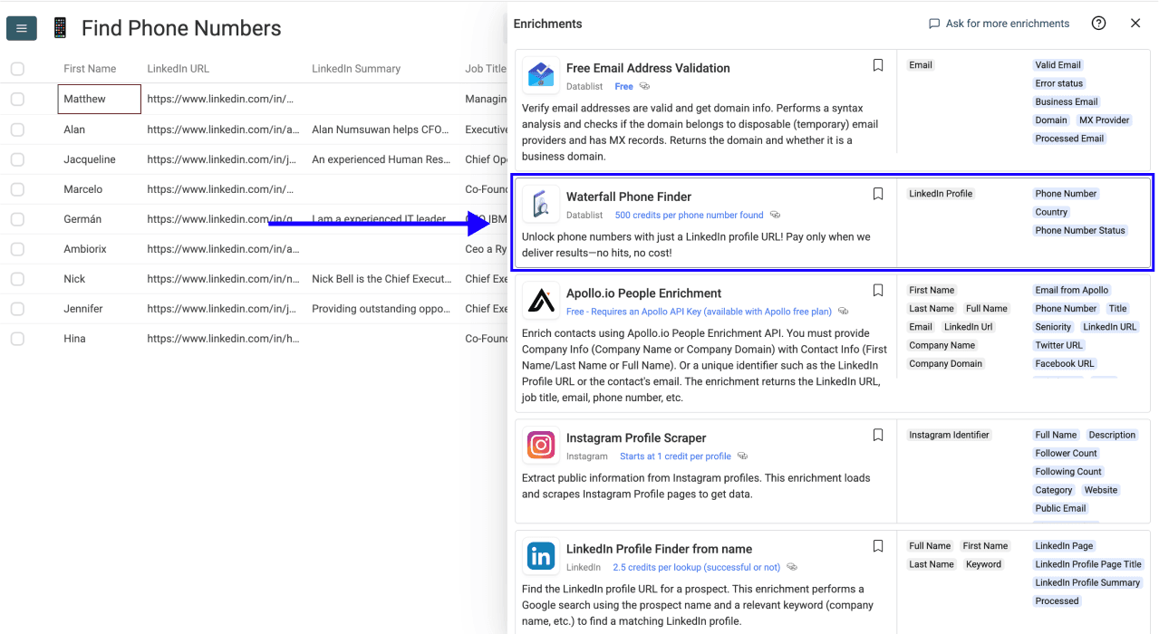The width and height of the screenshot is (1159, 634).
Task: Click the phone icon beside Find Phone Numbers title
Action: click(x=59, y=28)
